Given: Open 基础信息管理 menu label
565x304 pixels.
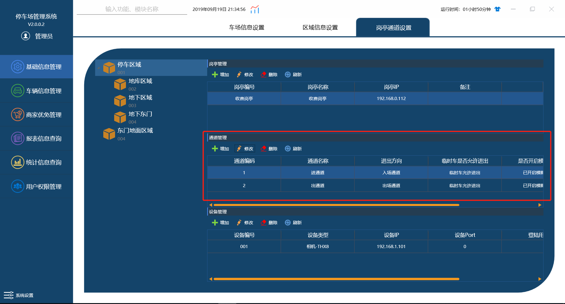Looking at the screenshot, I should pos(44,67).
